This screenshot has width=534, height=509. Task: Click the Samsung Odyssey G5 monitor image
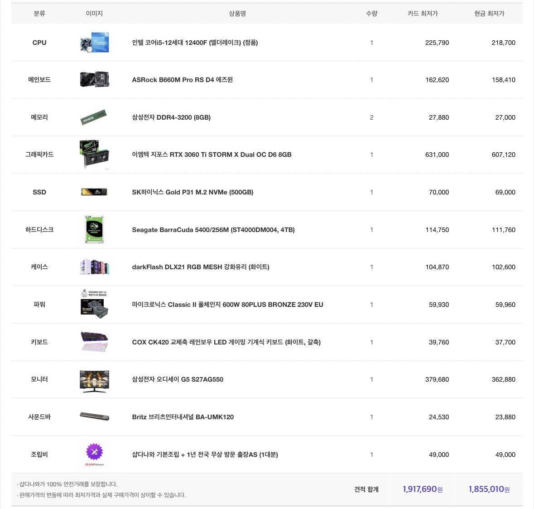coord(94,380)
